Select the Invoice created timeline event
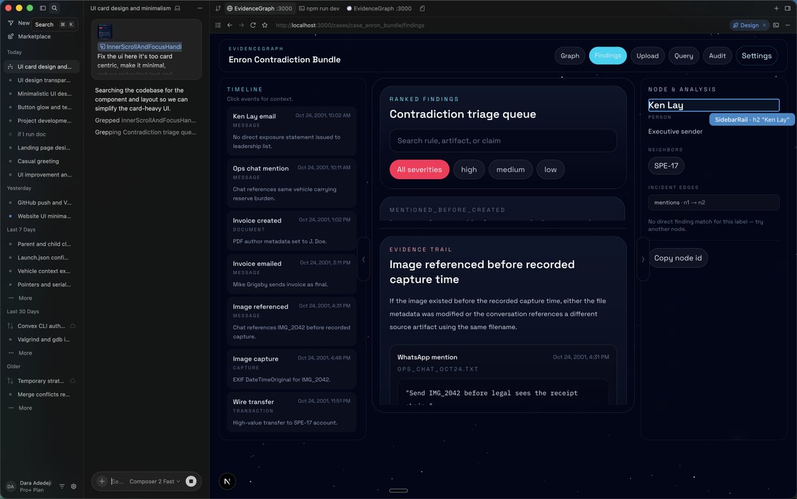The width and height of the screenshot is (797, 499). coord(292,231)
